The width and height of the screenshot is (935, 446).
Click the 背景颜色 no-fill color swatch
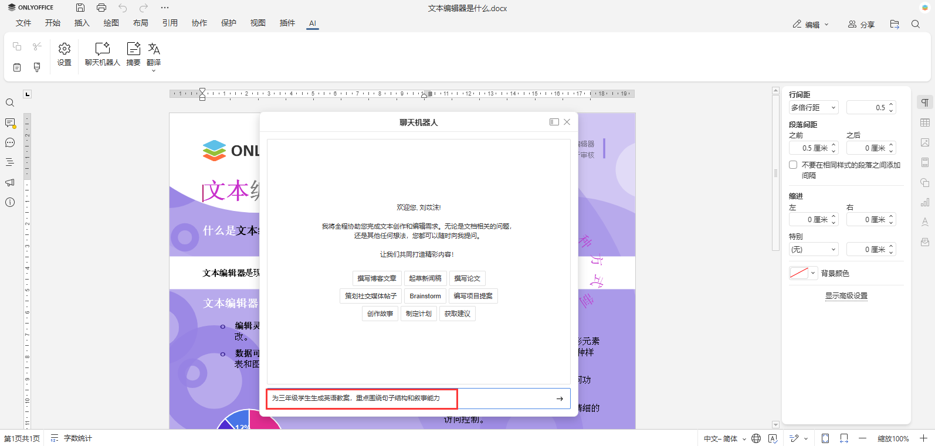tap(799, 273)
